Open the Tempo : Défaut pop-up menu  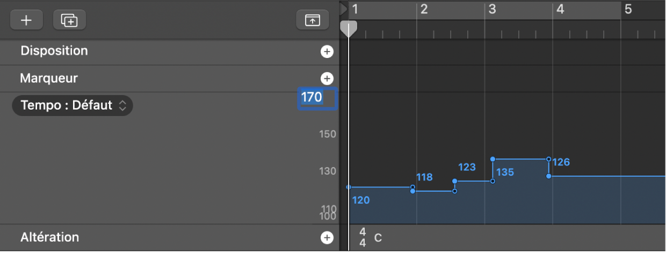click(73, 105)
